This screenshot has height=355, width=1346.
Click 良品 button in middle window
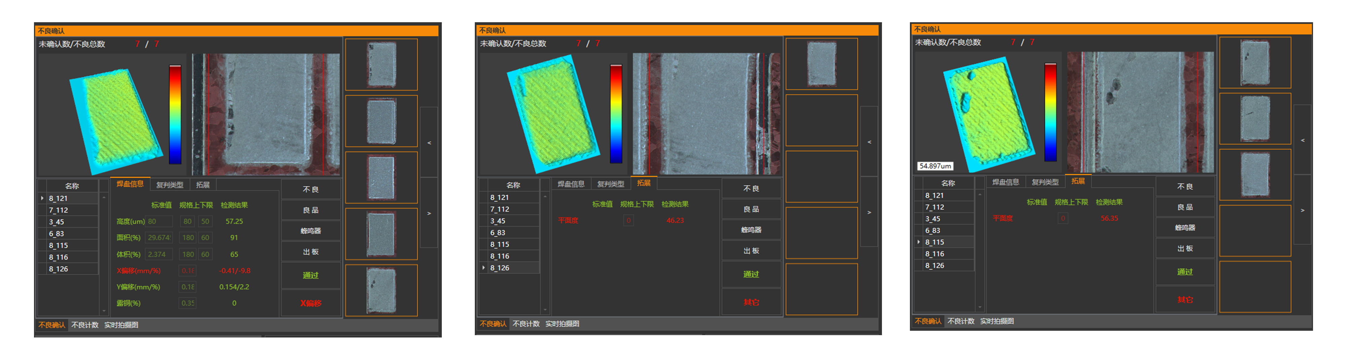point(751,209)
